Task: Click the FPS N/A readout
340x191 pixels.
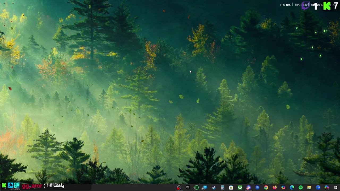Action: pyautogui.click(x=285, y=5)
